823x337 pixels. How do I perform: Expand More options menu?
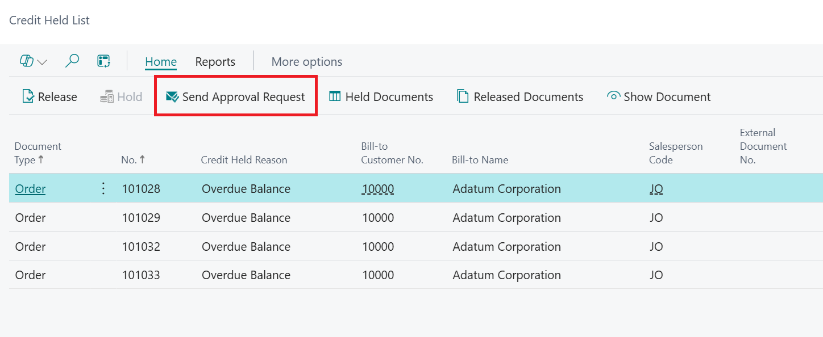[307, 62]
